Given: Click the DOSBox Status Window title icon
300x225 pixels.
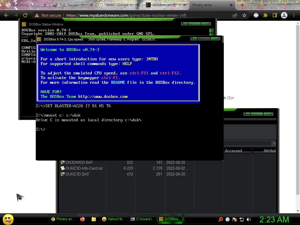Looking at the screenshot, I should (x=24, y=24).
